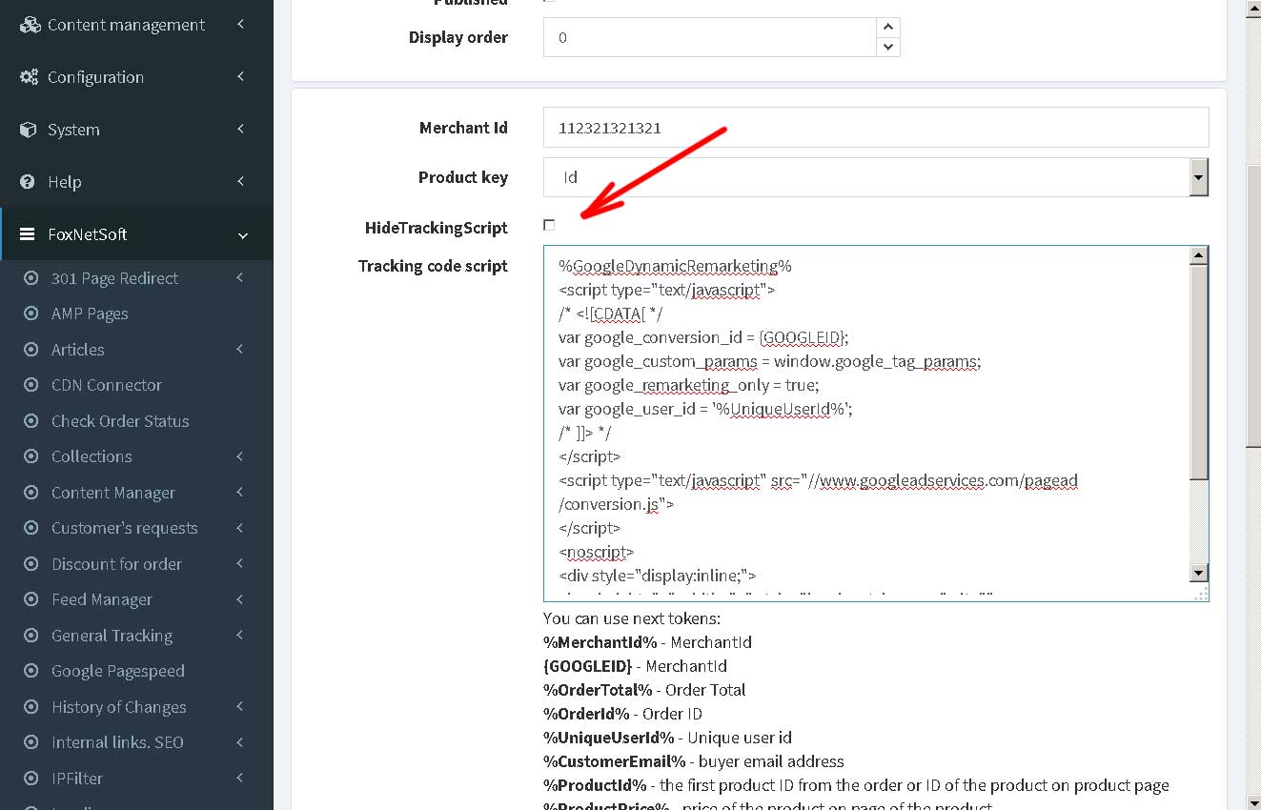Click the Content Manager bullet icon

[31, 493]
